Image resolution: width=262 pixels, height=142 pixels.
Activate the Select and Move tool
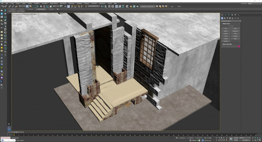point(41,6)
